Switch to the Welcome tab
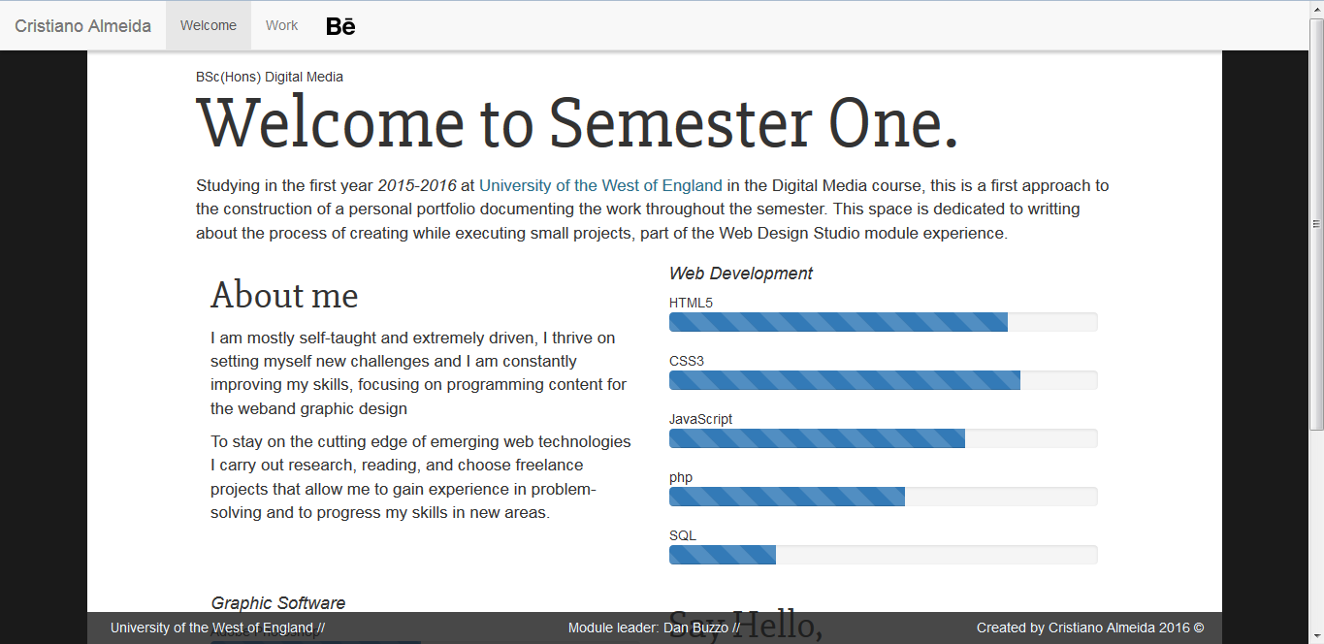Screen dimensions: 1324x644 point(209,26)
